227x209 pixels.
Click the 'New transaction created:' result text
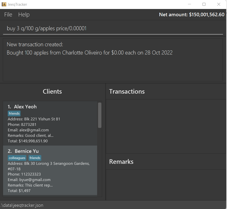35,44
